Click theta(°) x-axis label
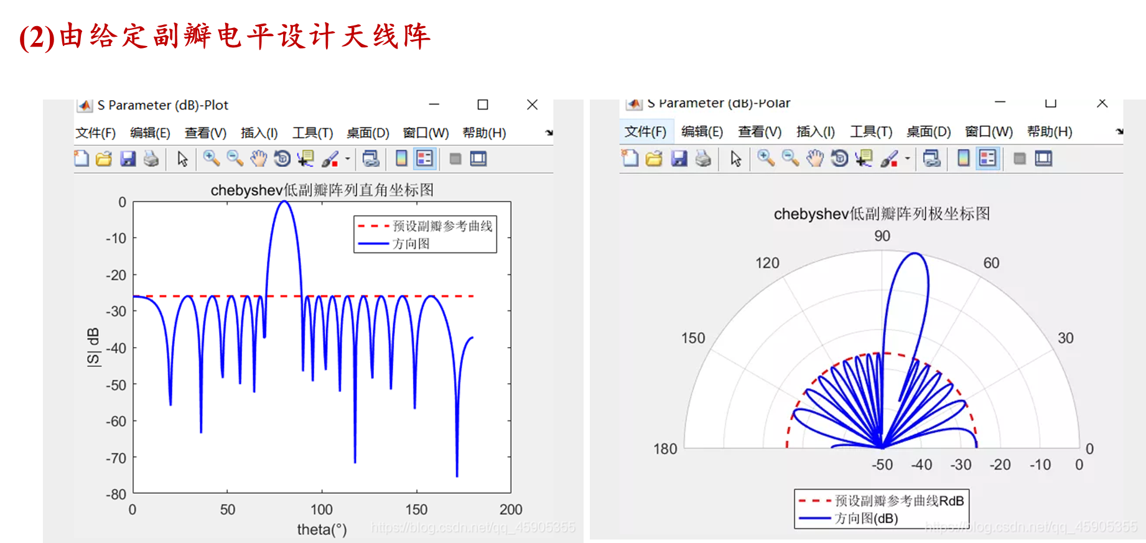Image resolution: width=1146 pixels, height=543 pixels. [322, 529]
